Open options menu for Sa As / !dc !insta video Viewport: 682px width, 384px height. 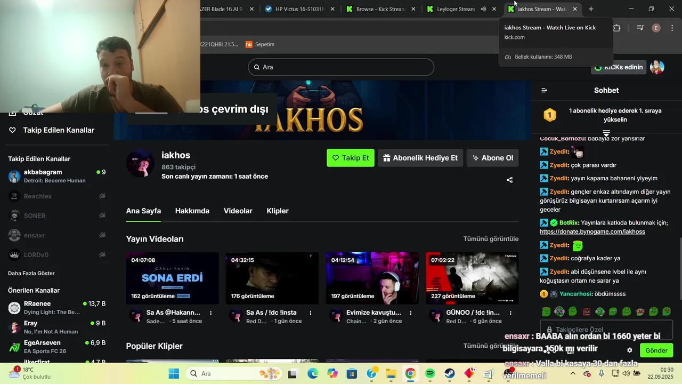(311, 313)
